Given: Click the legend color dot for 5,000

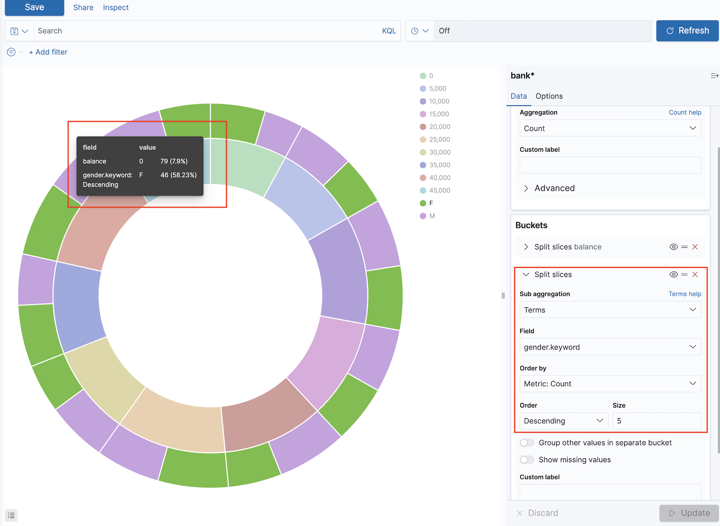Looking at the screenshot, I should (423, 88).
